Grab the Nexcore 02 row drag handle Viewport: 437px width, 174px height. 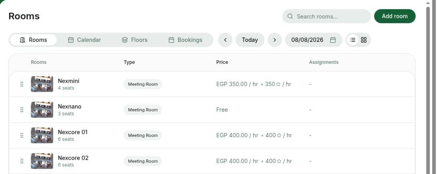click(x=22, y=161)
